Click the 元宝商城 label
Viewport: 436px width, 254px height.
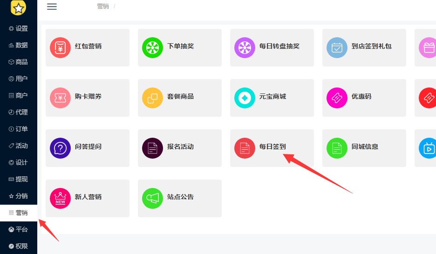[272, 96]
